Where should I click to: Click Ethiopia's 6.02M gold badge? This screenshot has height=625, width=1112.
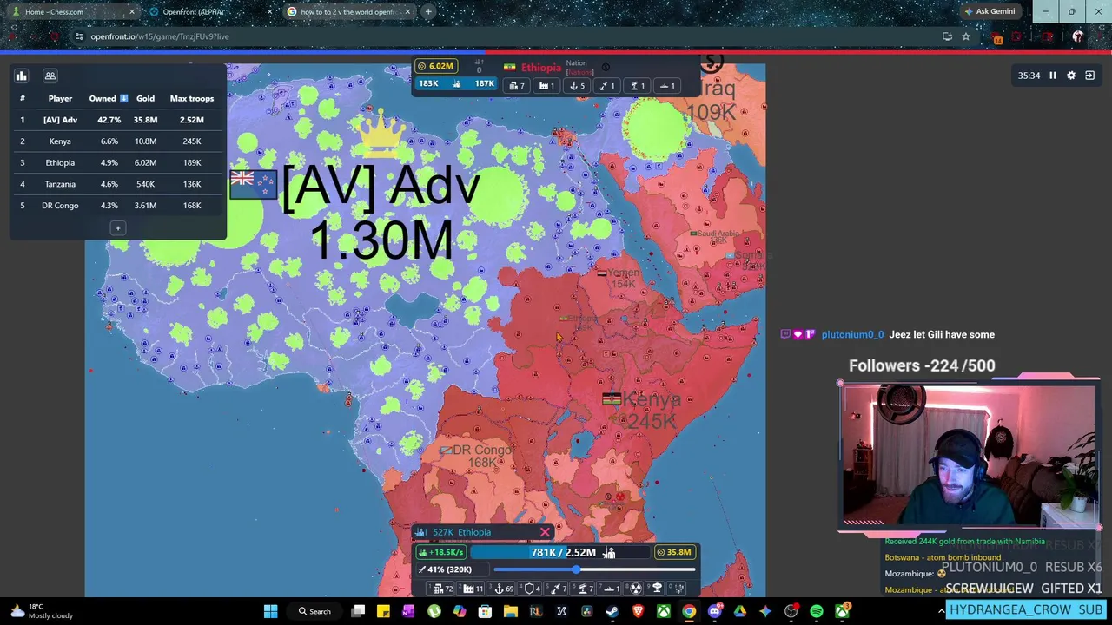point(434,66)
